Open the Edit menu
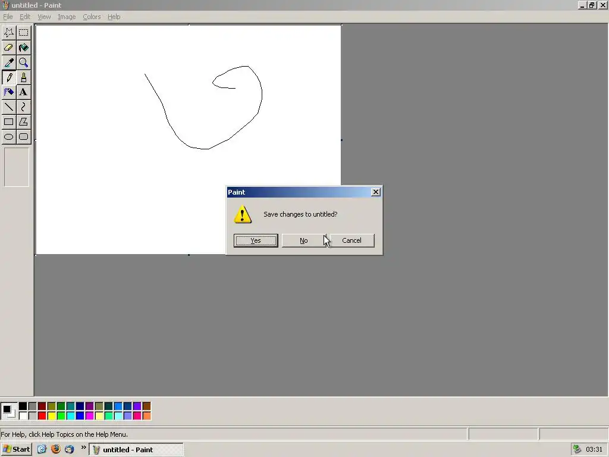This screenshot has height=457, width=609. 25,17
